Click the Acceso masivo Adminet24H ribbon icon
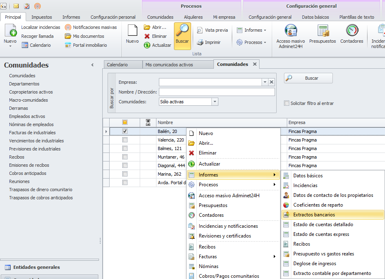Screen dimensions: 385x279 point(290,31)
